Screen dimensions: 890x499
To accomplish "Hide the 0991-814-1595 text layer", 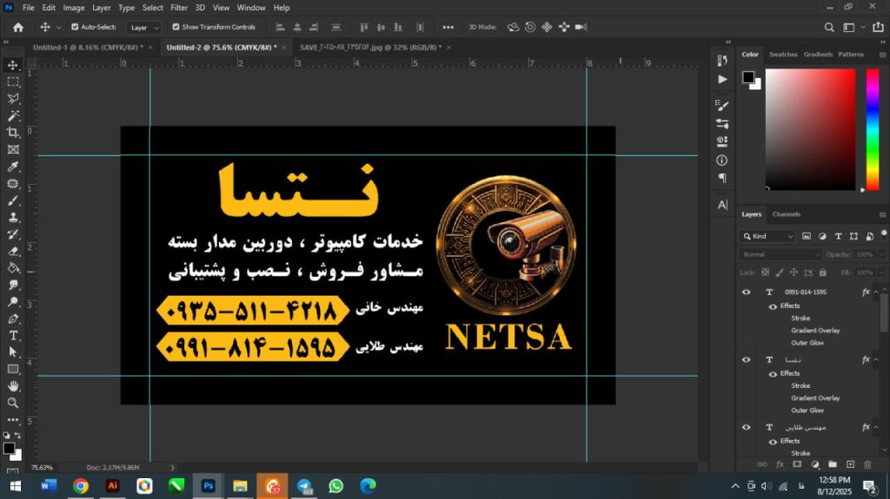I will [747, 292].
